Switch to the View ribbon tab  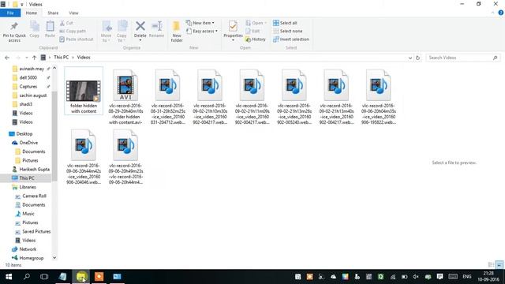pos(73,13)
